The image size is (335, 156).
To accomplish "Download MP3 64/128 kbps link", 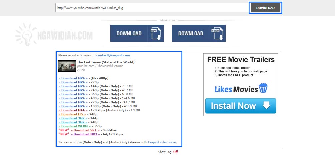I will (85, 134).
